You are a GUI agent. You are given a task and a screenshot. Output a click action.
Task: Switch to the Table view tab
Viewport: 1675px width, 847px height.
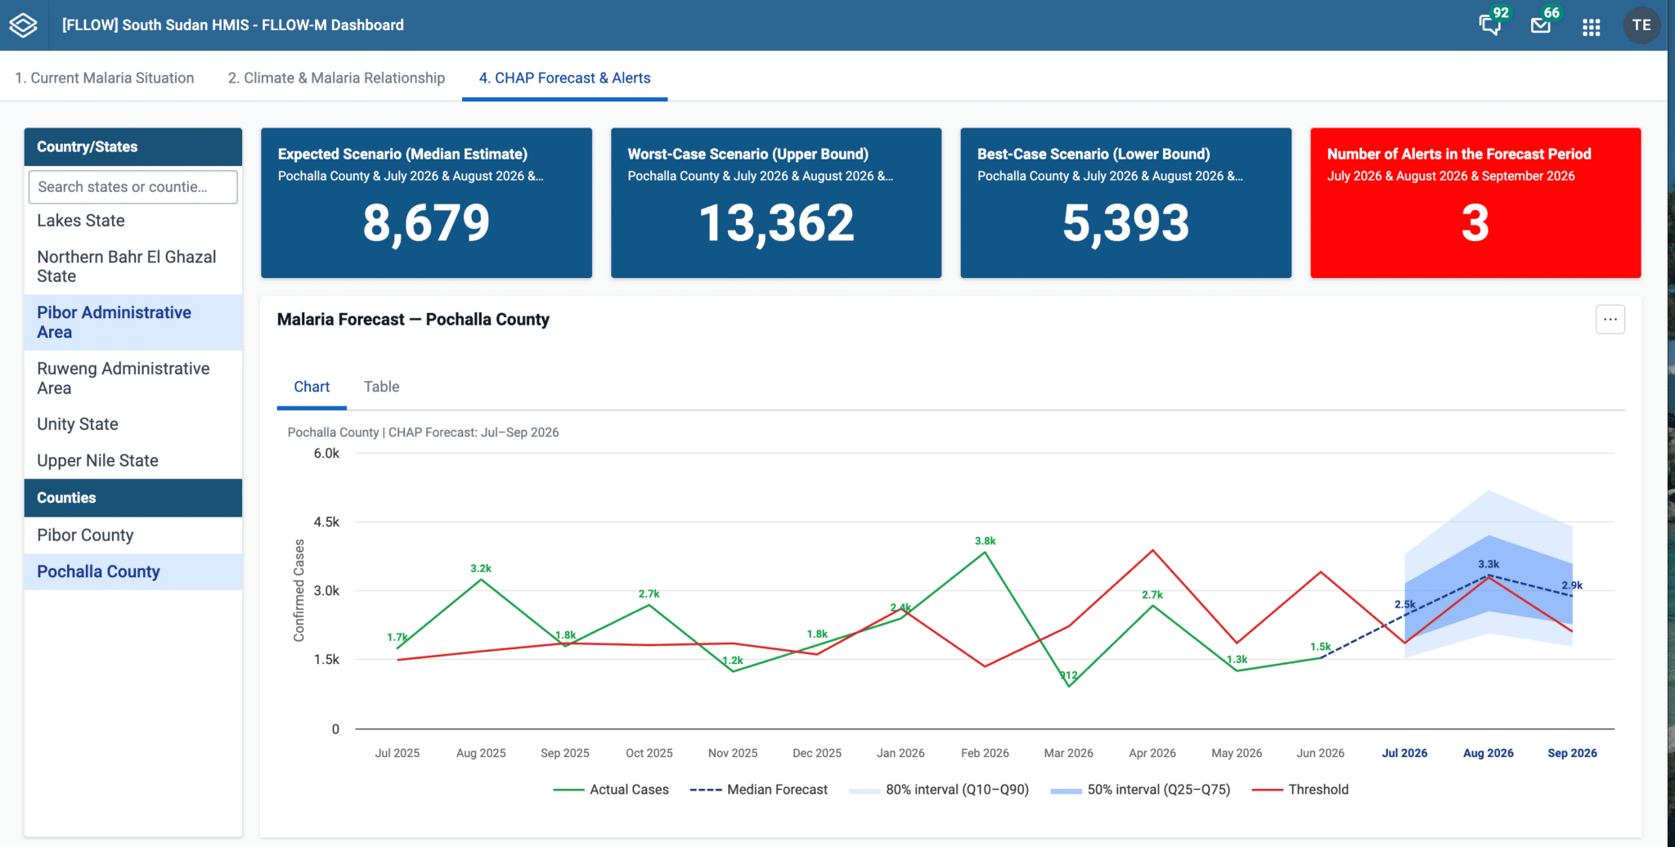[381, 387]
